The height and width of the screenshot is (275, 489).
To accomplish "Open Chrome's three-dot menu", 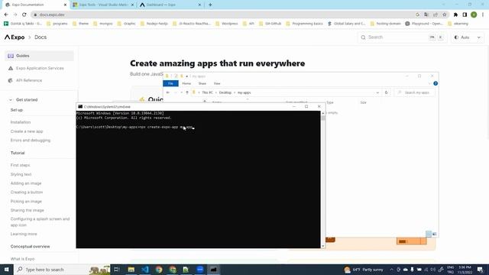I will point(482,15).
